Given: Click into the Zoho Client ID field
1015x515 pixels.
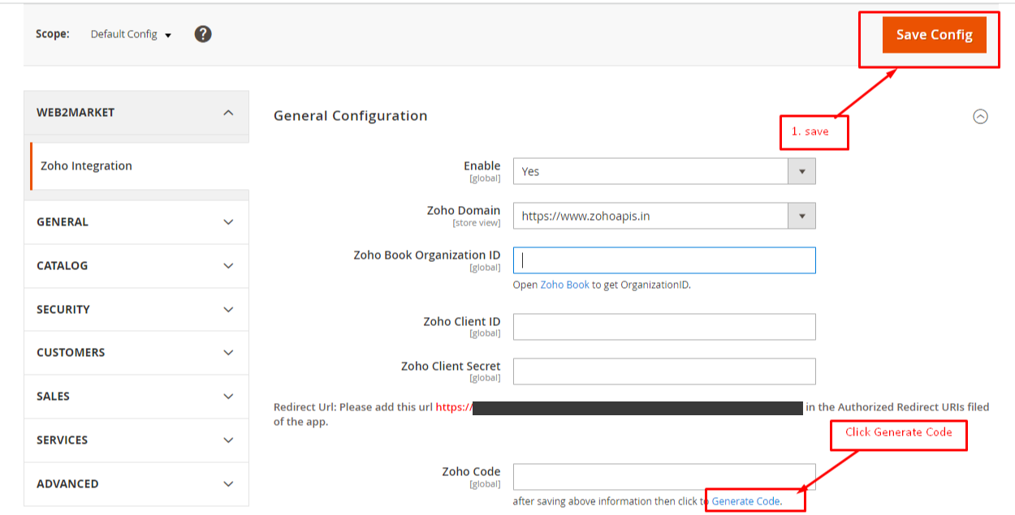Looking at the screenshot, I should (663, 327).
